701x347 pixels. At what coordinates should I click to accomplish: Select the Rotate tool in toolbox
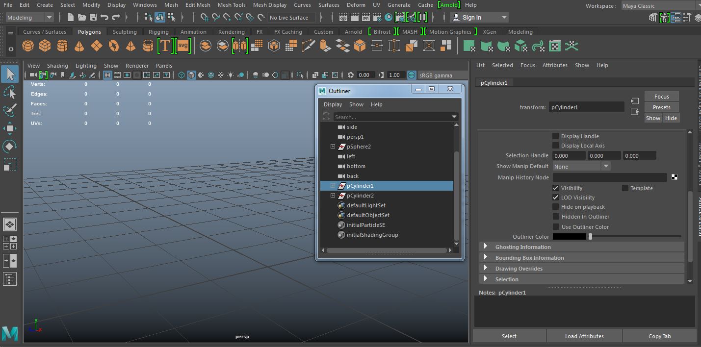coord(10,147)
